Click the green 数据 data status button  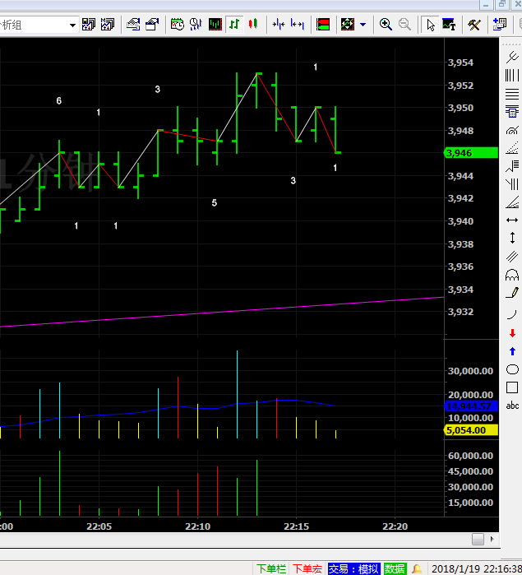395,568
